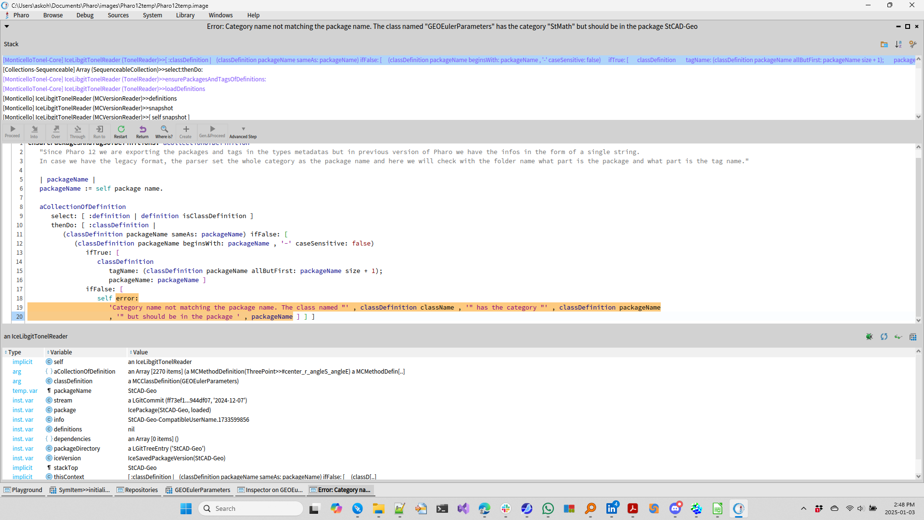Open the Advanced Step dropdown
Image resolution: width=924 pixels, height=520 pixels.
point(243,131)
